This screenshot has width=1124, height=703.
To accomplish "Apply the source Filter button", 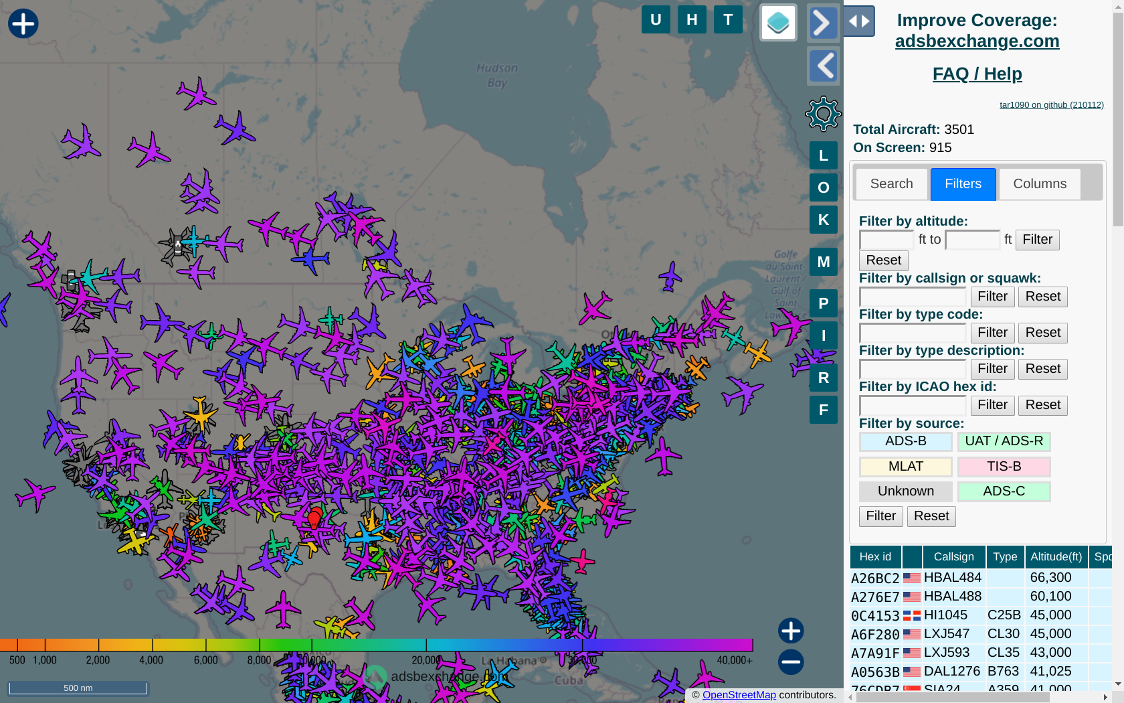I will tap(880, 516).
